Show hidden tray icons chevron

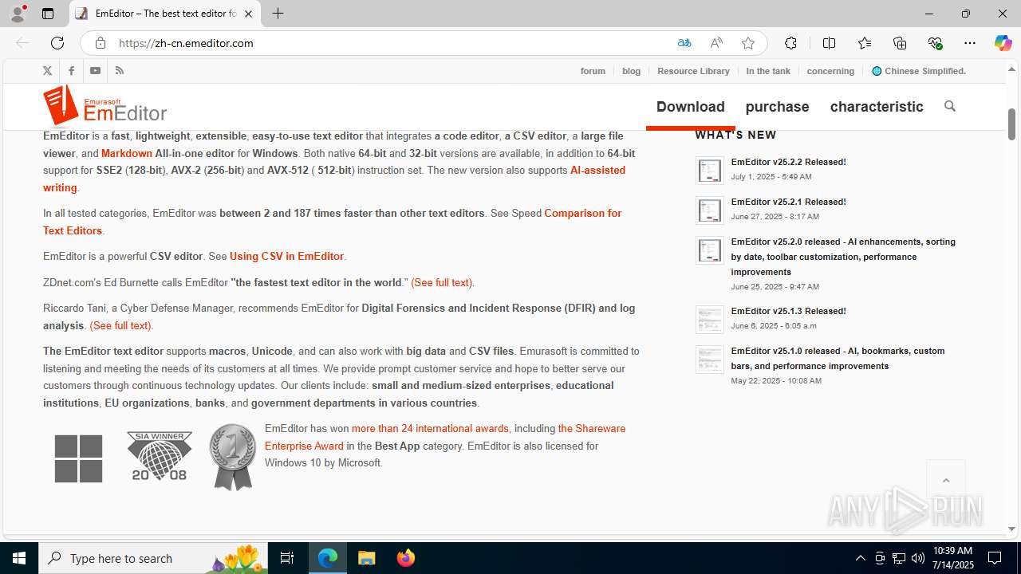[860, 558]
